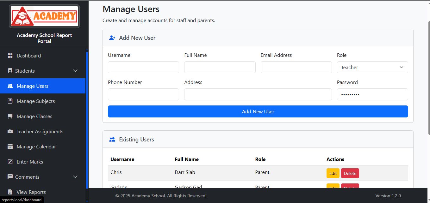Open the Role dropdown showing Teacher
430x203 pixels.
372,67
